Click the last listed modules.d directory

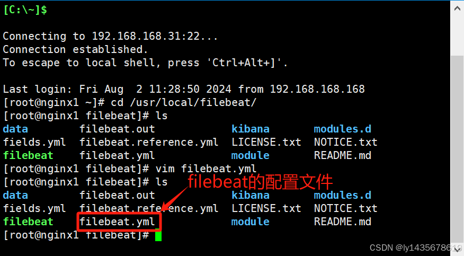pos(342,195)
